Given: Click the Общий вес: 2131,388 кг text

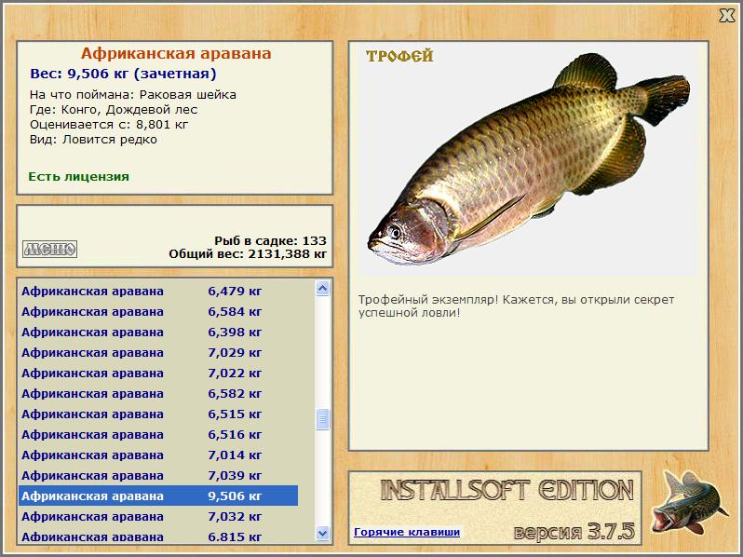Looking at the screenshot, I should click(x=248, y=253).
